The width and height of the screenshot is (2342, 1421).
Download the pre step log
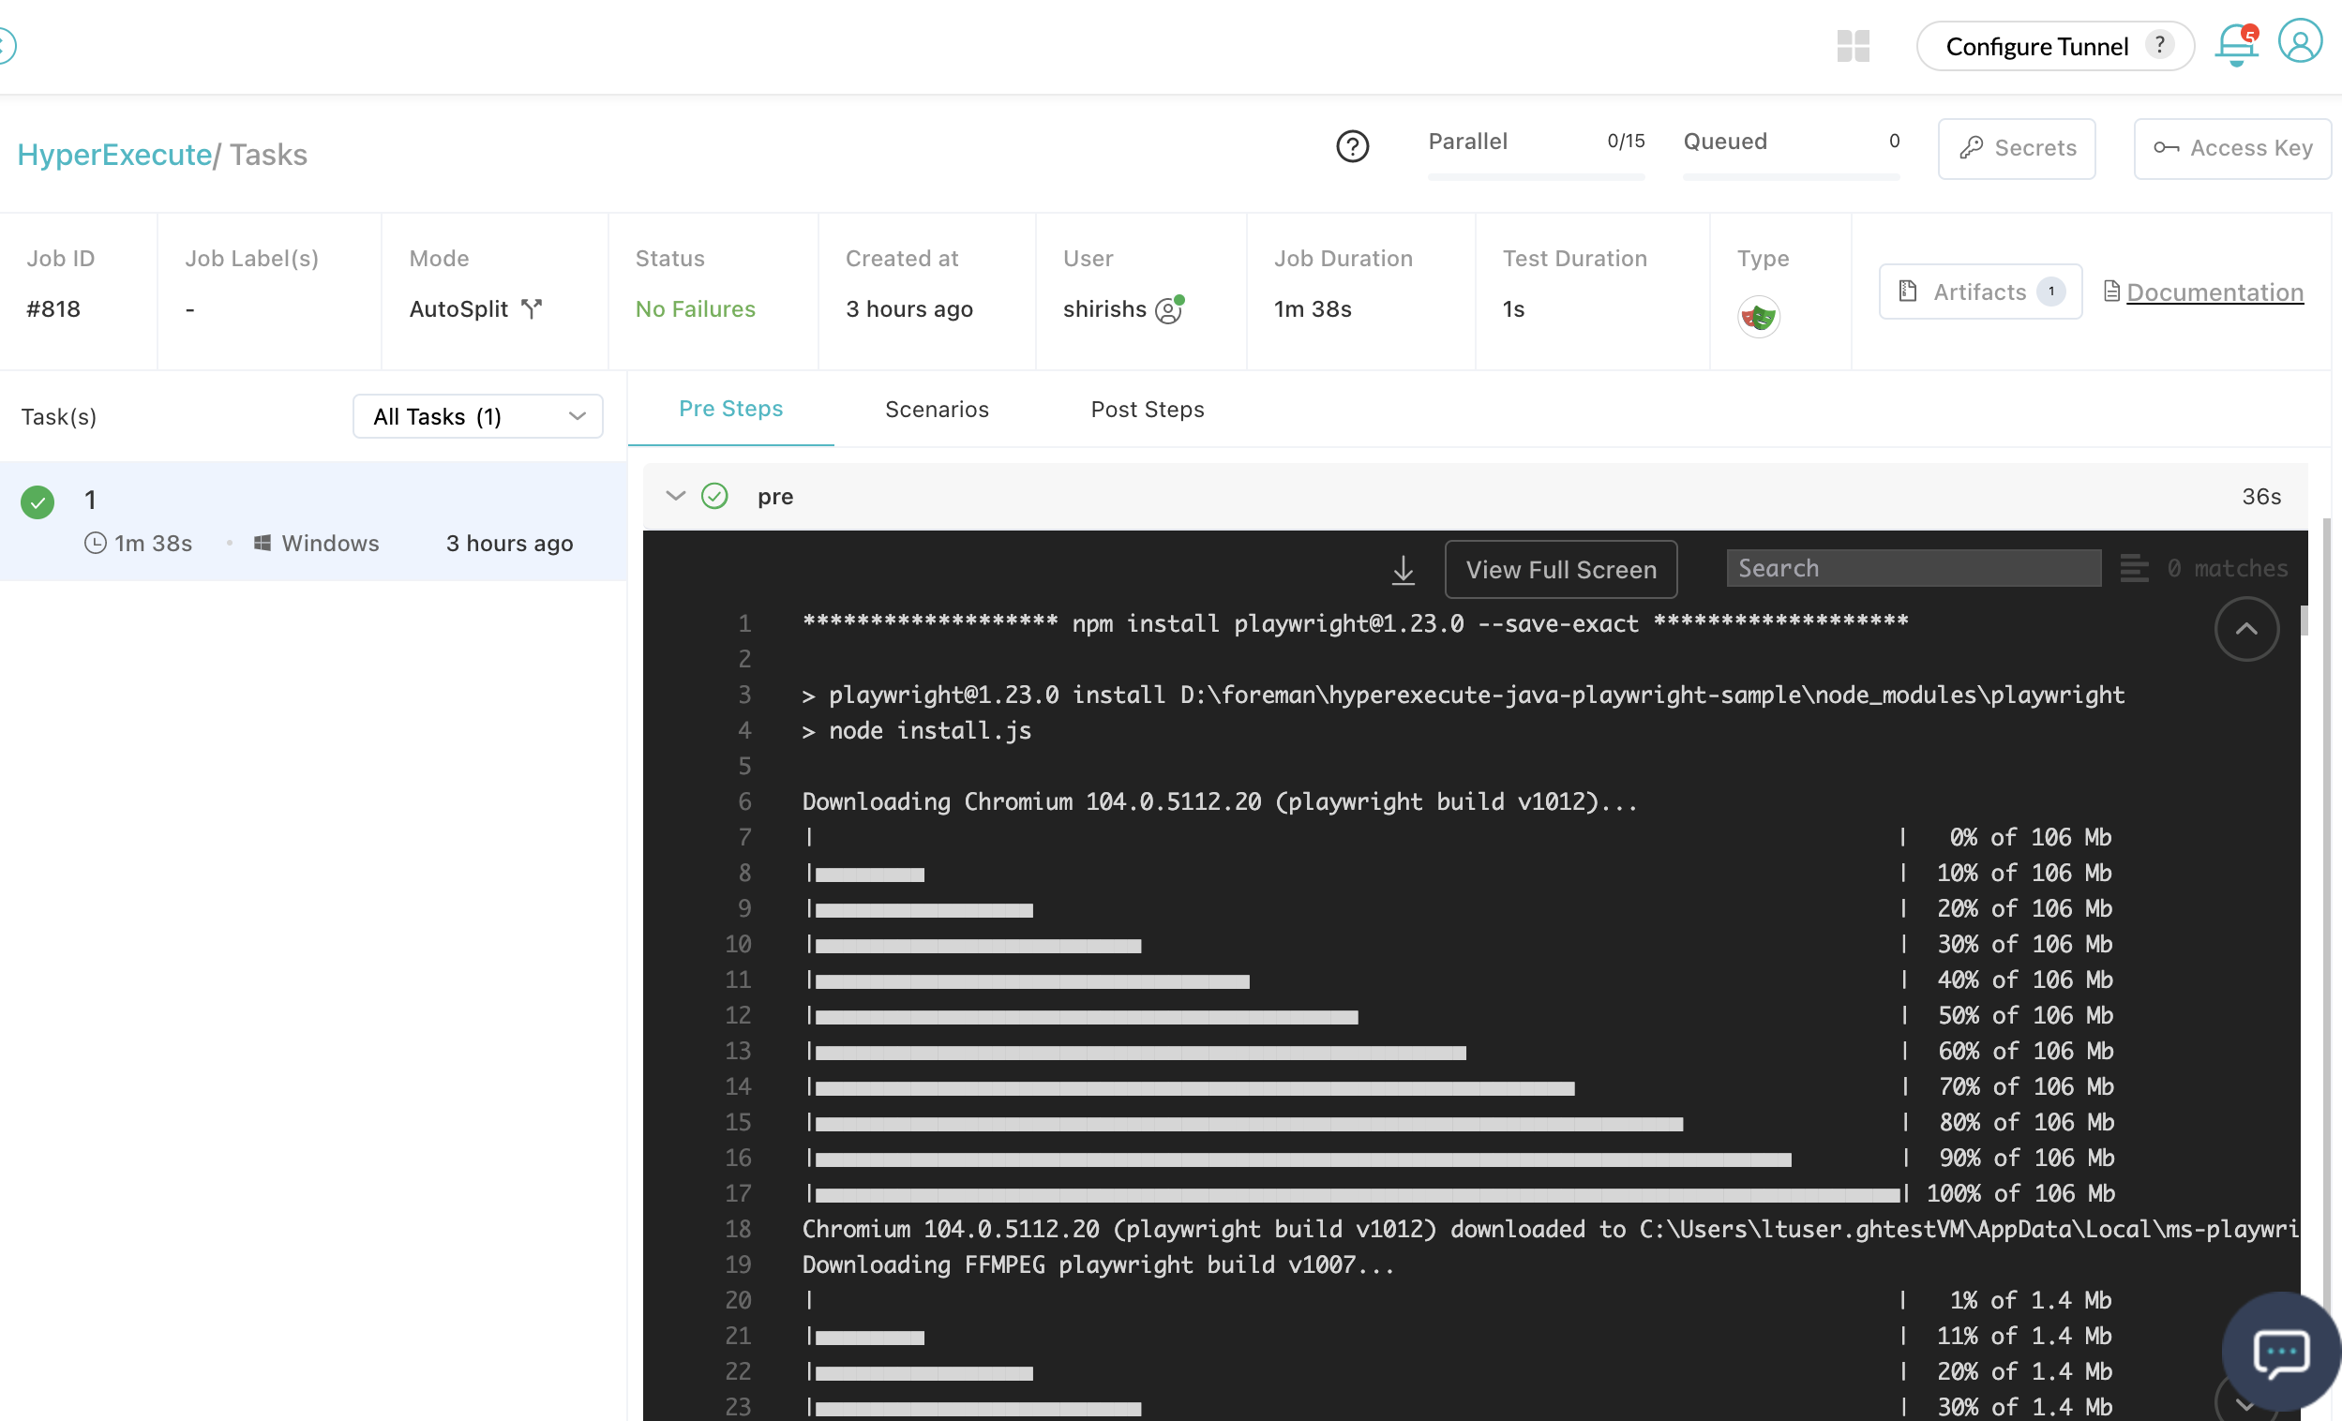(x=1403, y=570)
